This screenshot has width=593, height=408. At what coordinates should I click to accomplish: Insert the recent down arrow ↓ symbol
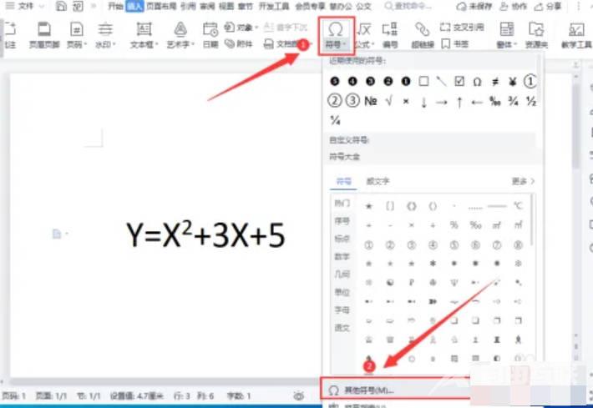pos(423,102)
